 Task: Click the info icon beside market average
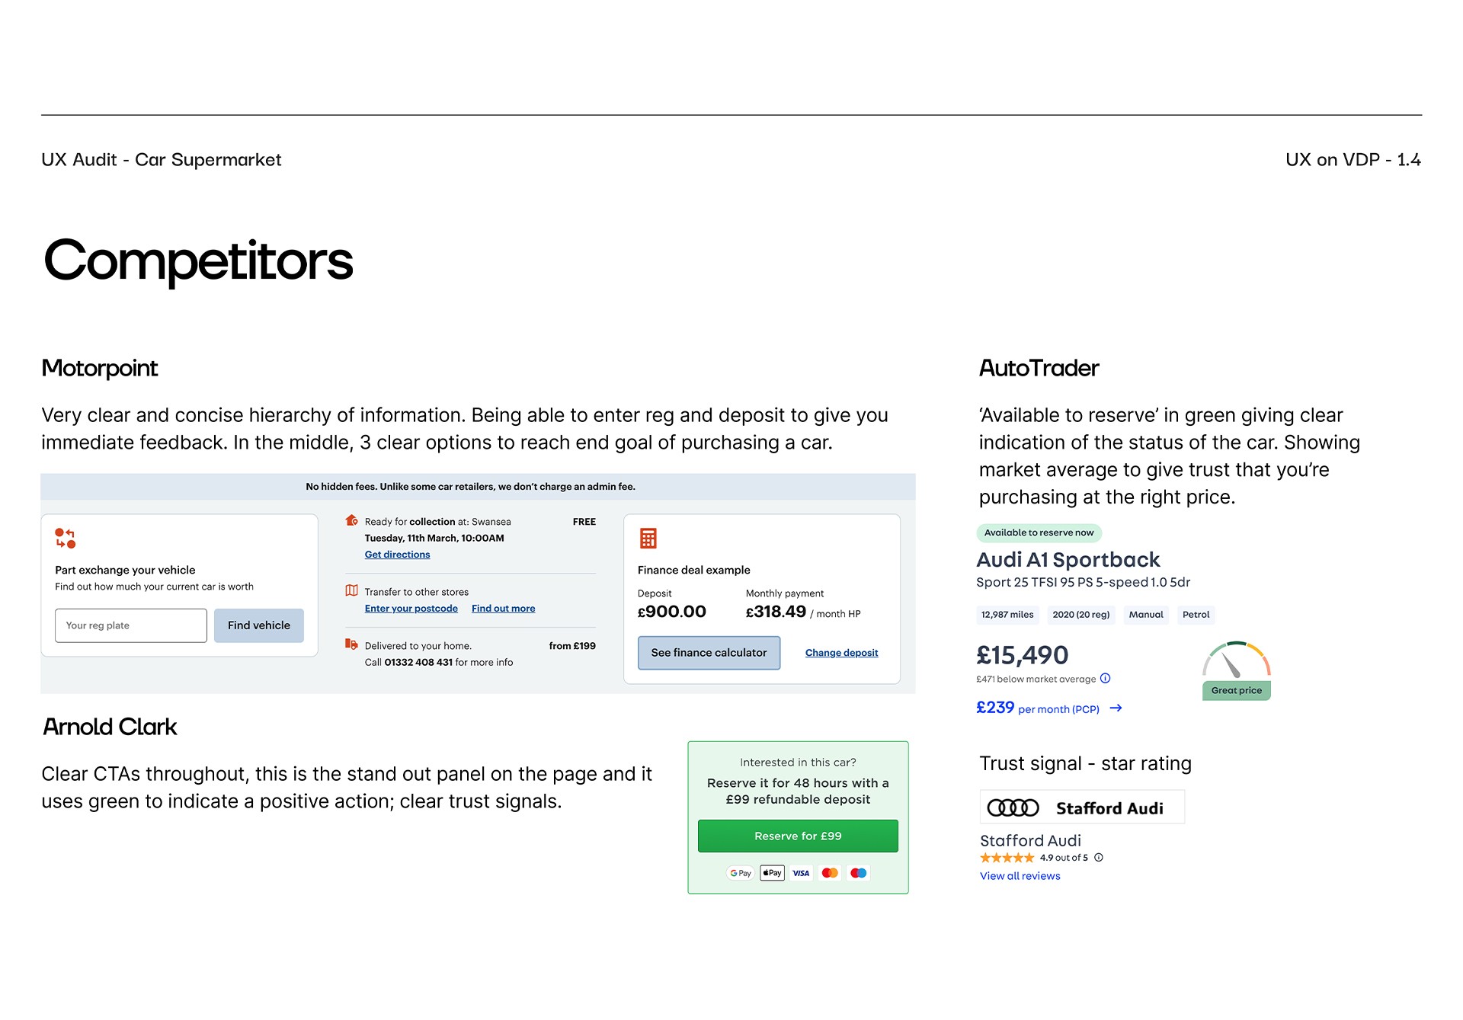pyautogui.click(x=1106, y=679)
